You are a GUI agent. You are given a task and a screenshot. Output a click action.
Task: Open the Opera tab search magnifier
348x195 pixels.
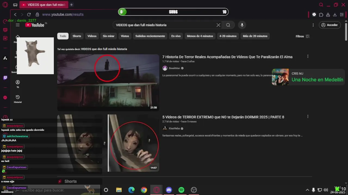(321, 5)
